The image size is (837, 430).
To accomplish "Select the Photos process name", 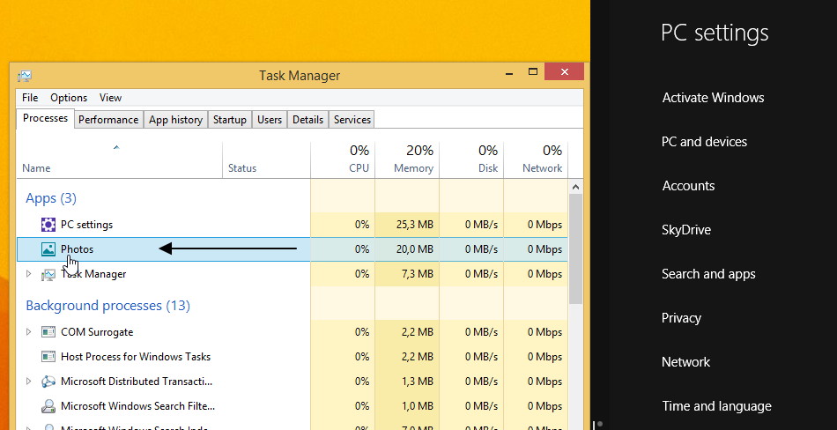I will [x=77, y=249].
